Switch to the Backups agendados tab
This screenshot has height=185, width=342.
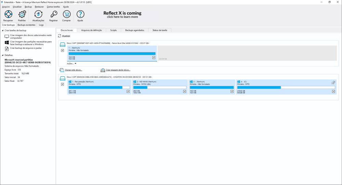(x=134, y=30)
